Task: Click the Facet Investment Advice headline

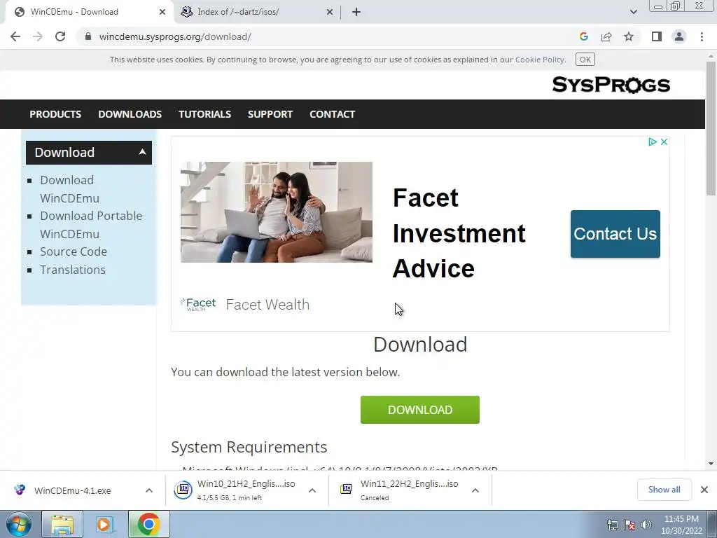Action: 459,233
